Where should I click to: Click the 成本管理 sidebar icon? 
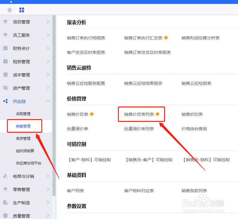pos(5,75)
